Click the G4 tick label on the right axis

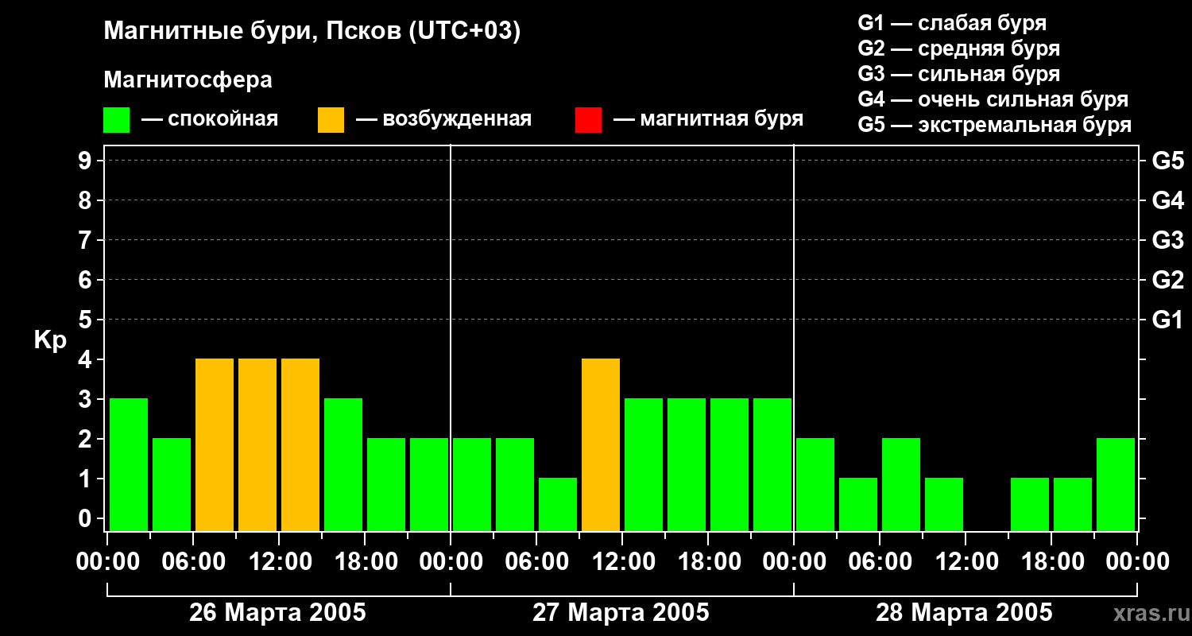tap(1167, 201)
